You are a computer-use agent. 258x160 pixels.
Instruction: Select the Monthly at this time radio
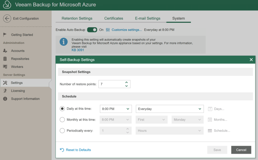(x=62, y=120)
